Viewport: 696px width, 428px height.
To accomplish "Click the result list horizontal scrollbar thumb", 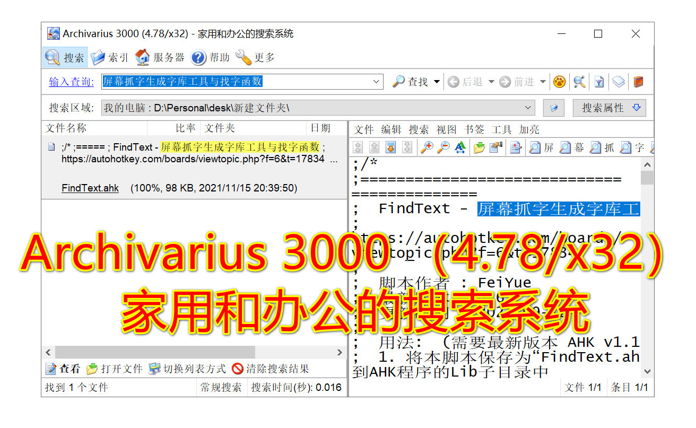I will [155, 352].
